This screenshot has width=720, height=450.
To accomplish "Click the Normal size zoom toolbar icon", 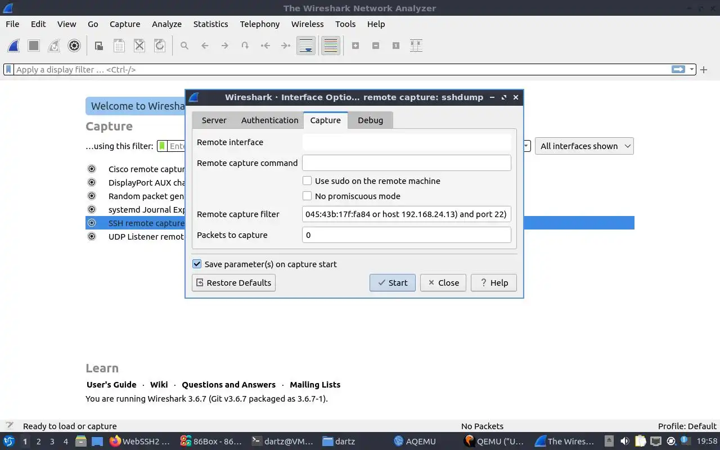I will [x=396, y=46].
